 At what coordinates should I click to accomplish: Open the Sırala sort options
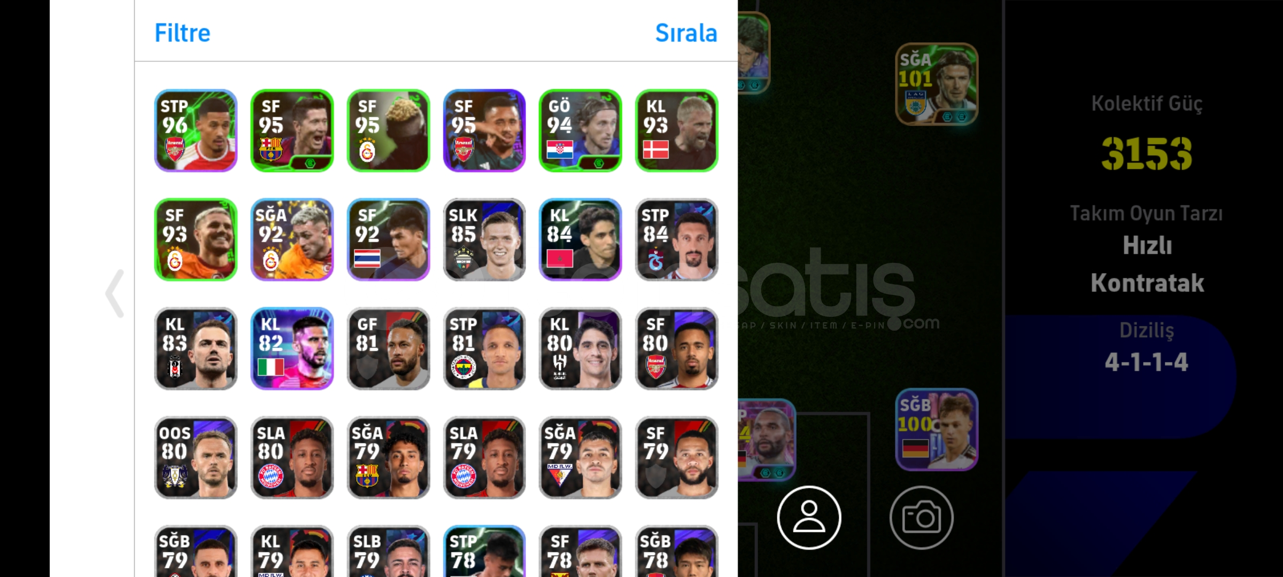(686, 33)
